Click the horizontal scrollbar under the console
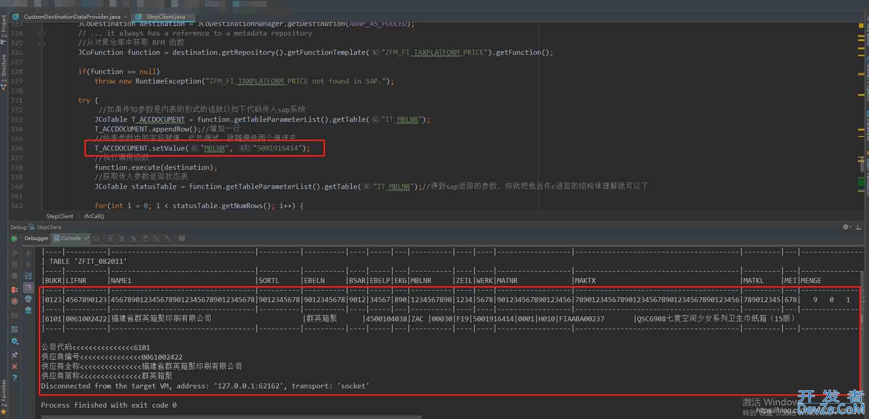869x419 pixels. [231, 417]
